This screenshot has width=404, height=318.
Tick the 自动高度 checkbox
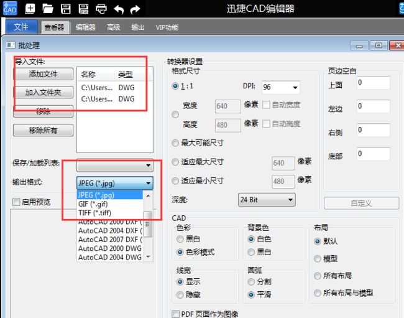point(266,124)
